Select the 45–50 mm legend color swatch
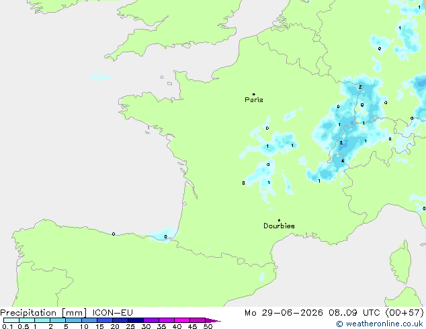426x329 pixels. click(x=198, y=320)
